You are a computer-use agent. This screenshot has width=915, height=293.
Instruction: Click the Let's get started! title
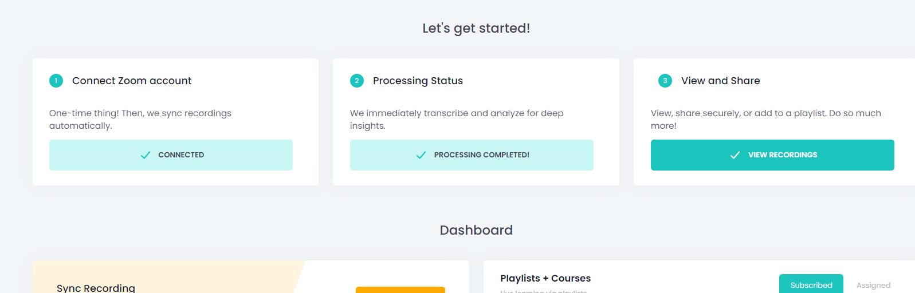tap(476, 28)
